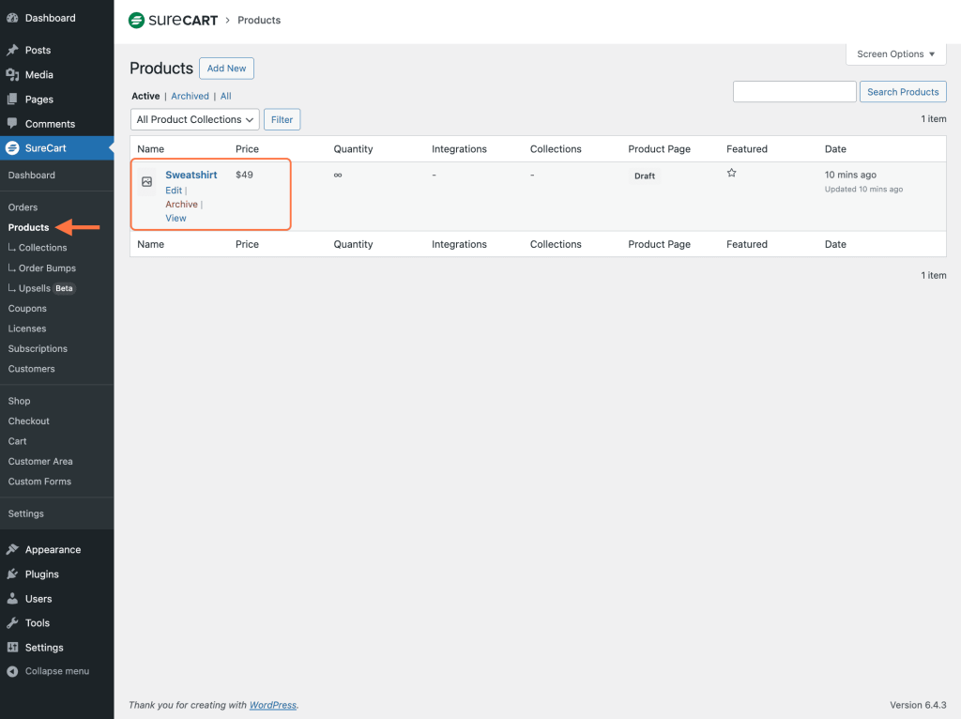Click the Collapse menu arrow icon
The image size is (961, 719).
tap(12, 672)
